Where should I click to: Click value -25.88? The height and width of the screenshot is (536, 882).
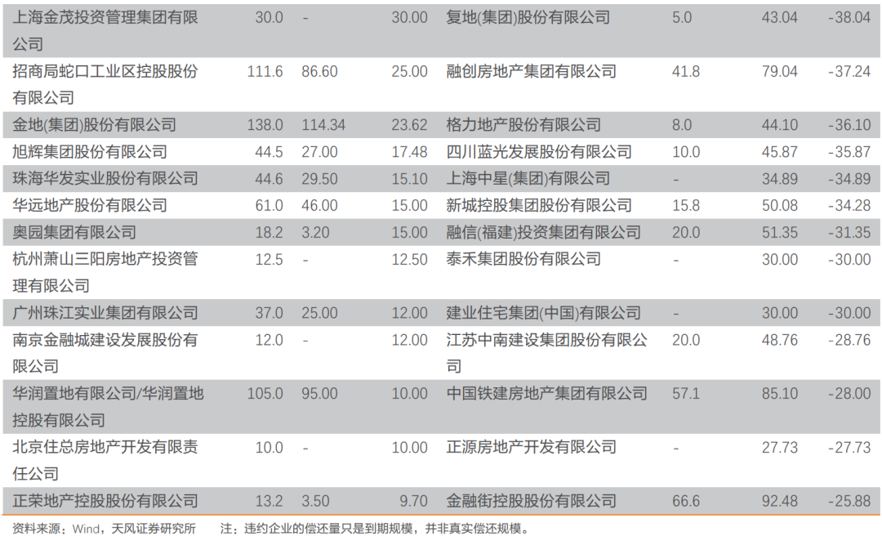click(849, 501)
